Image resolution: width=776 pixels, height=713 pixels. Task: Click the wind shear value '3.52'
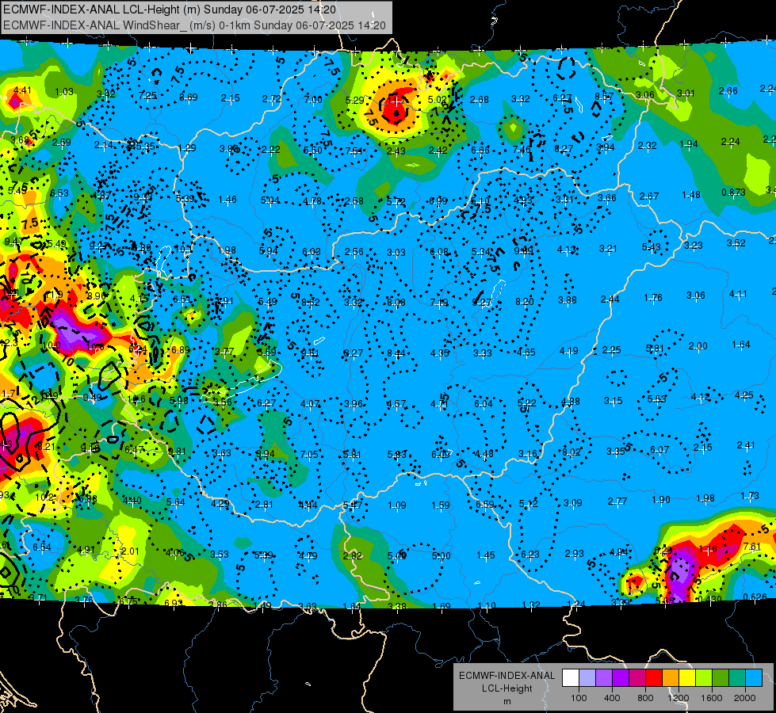736,243
